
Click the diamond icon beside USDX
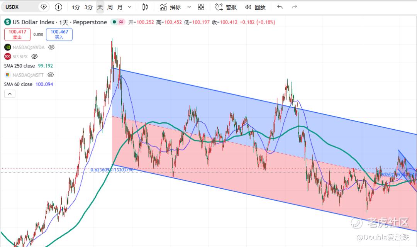pyautogui.click(x=44, y=7)
